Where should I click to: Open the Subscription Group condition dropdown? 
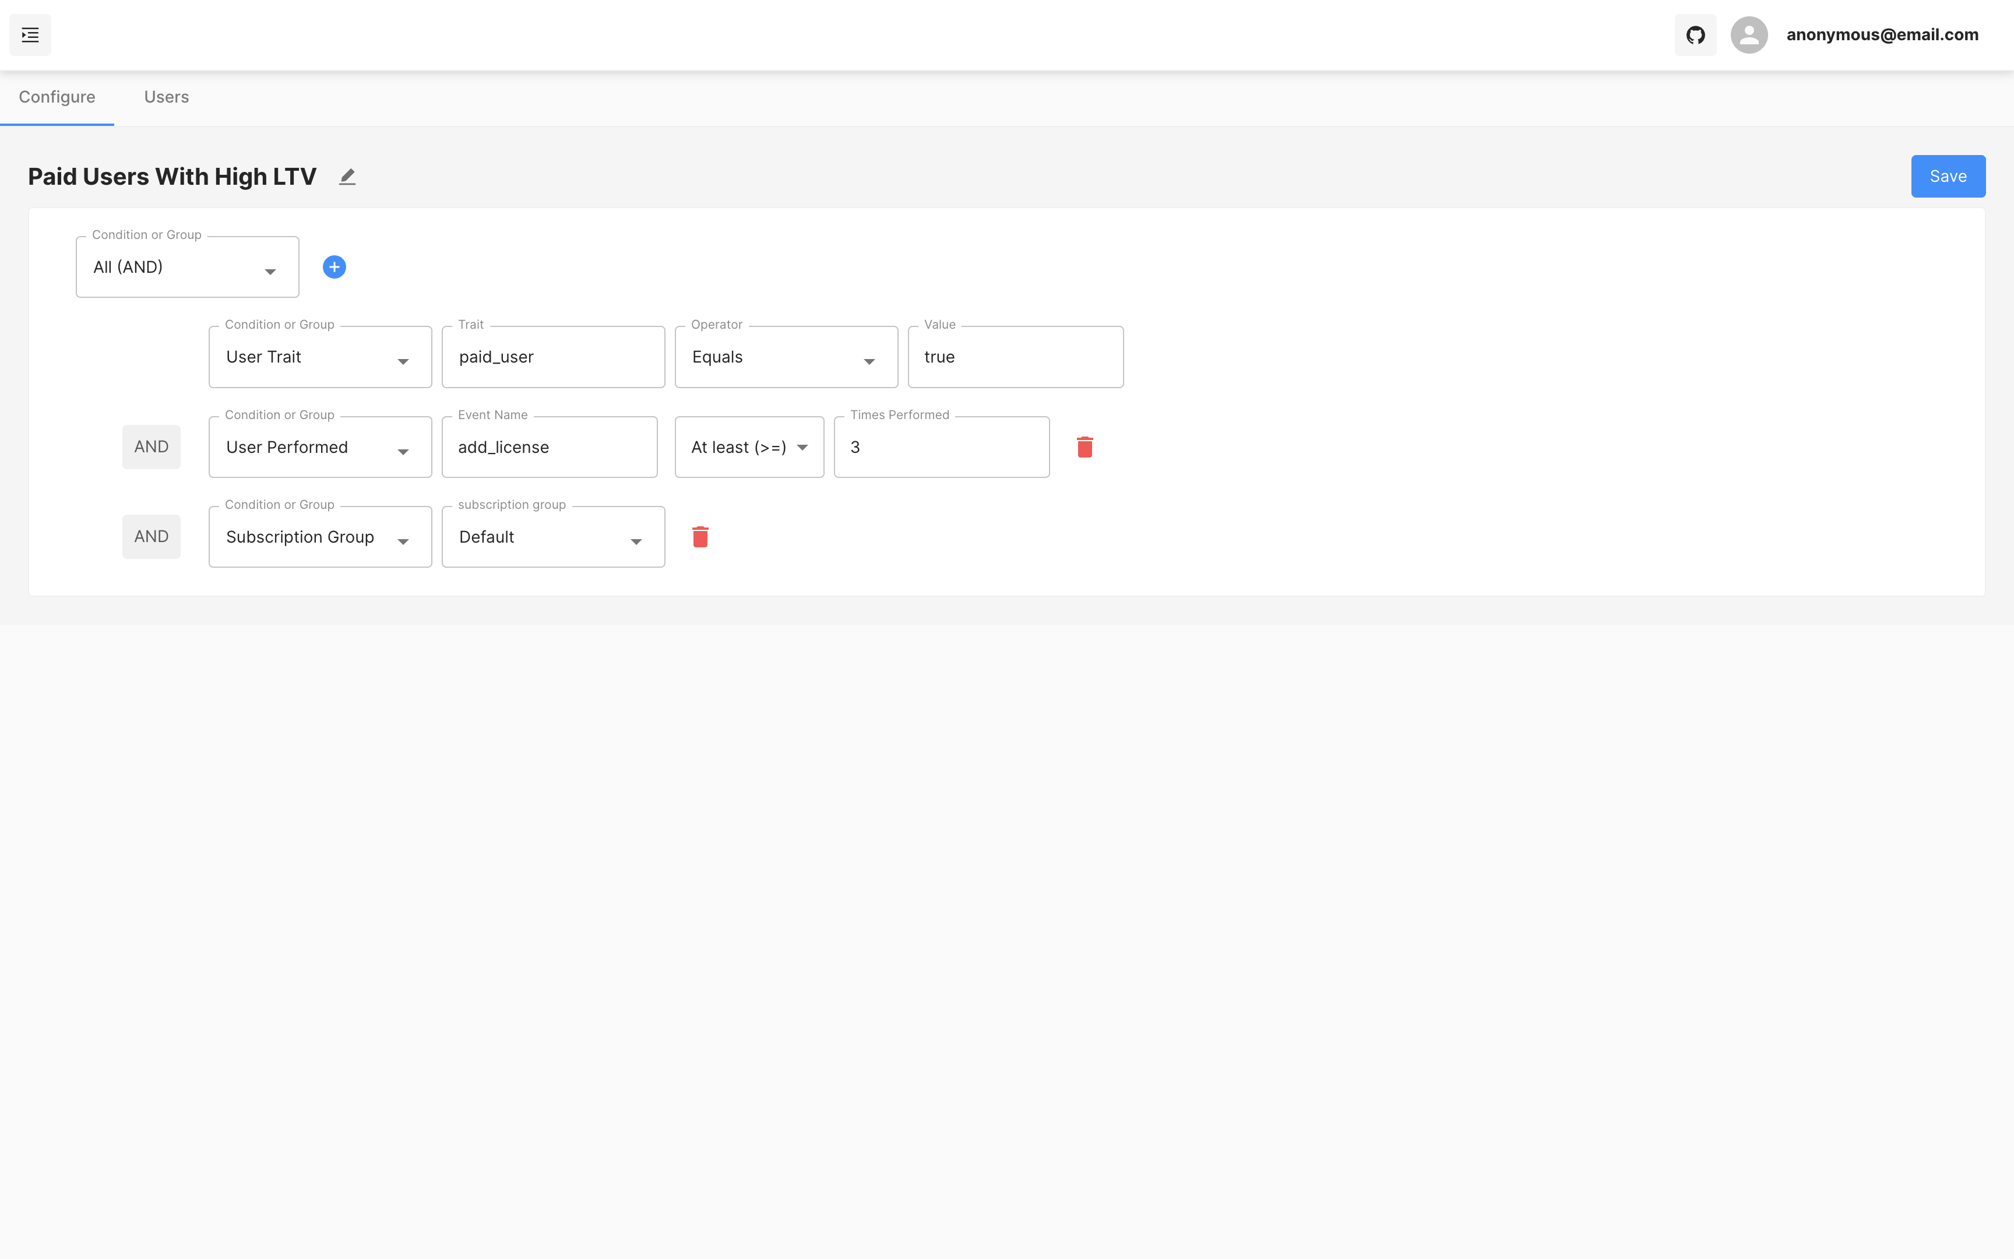321,537
